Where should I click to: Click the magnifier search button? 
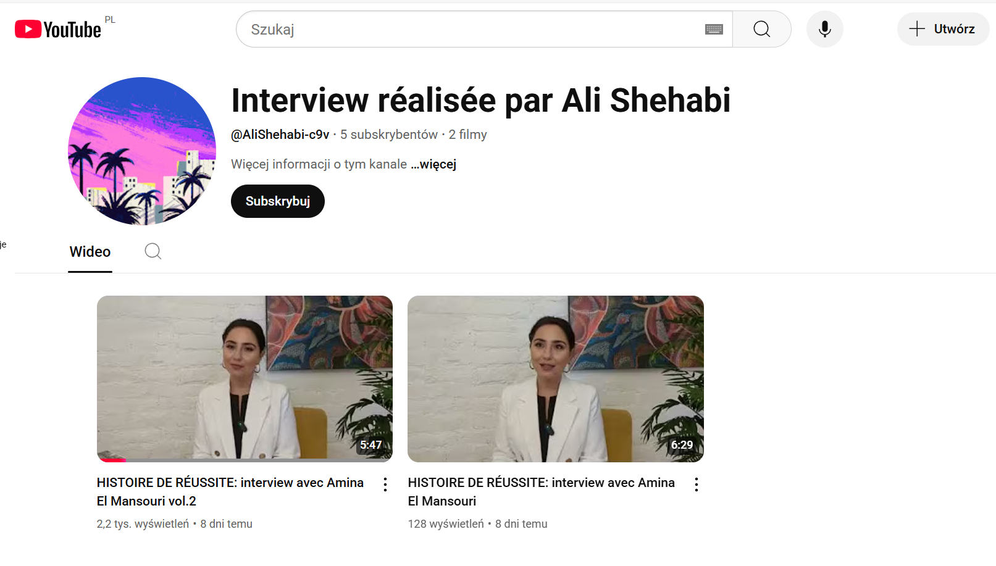click(762, 29)
